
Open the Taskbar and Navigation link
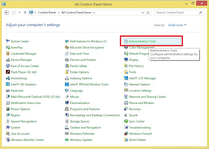point(85,127)
